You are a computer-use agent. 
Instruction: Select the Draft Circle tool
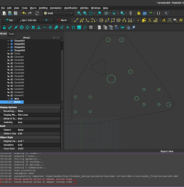click(x=101, y=20)
